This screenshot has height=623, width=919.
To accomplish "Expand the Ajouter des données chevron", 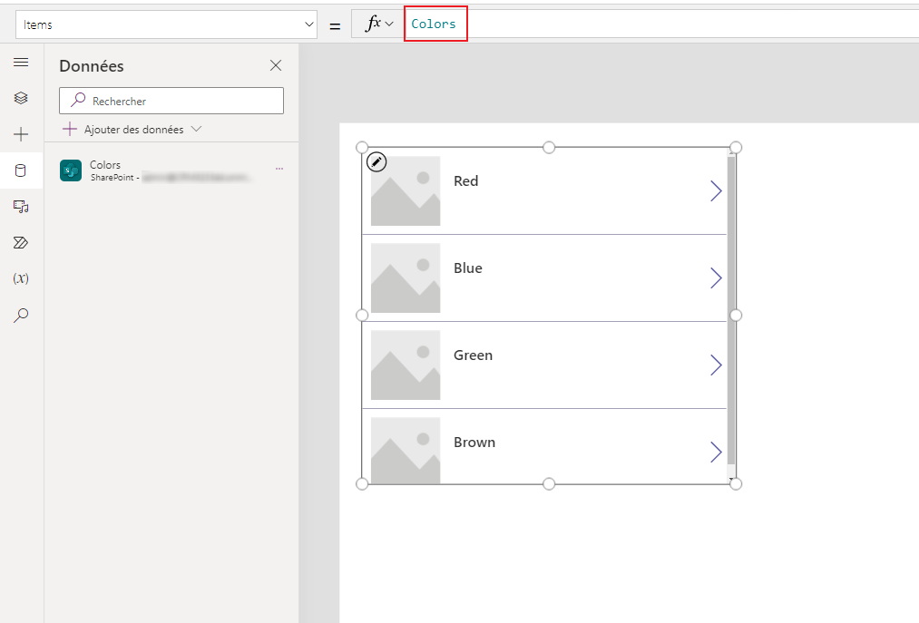I will (196, 129).
